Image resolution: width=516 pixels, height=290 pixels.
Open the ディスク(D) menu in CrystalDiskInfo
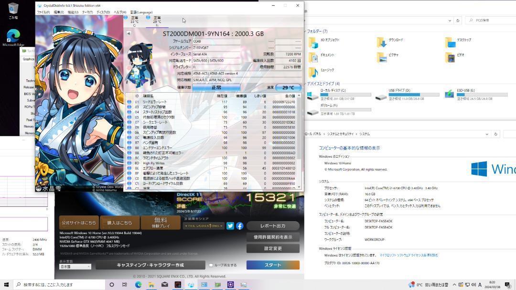(103, 12)
